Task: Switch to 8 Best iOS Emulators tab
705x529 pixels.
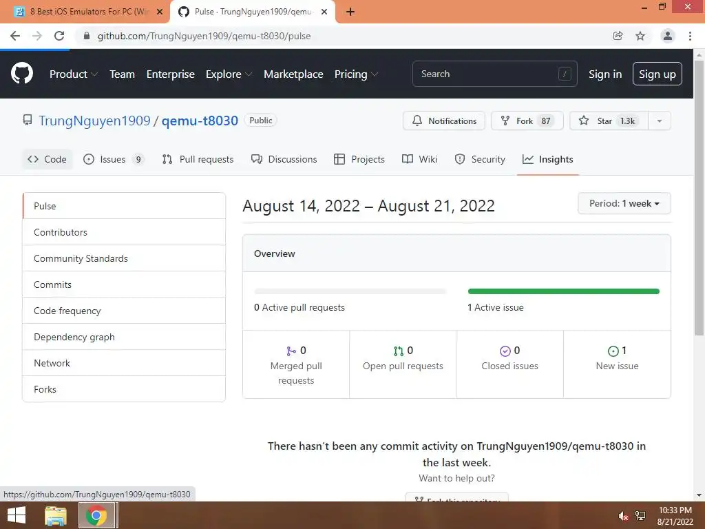Action: 85,12
